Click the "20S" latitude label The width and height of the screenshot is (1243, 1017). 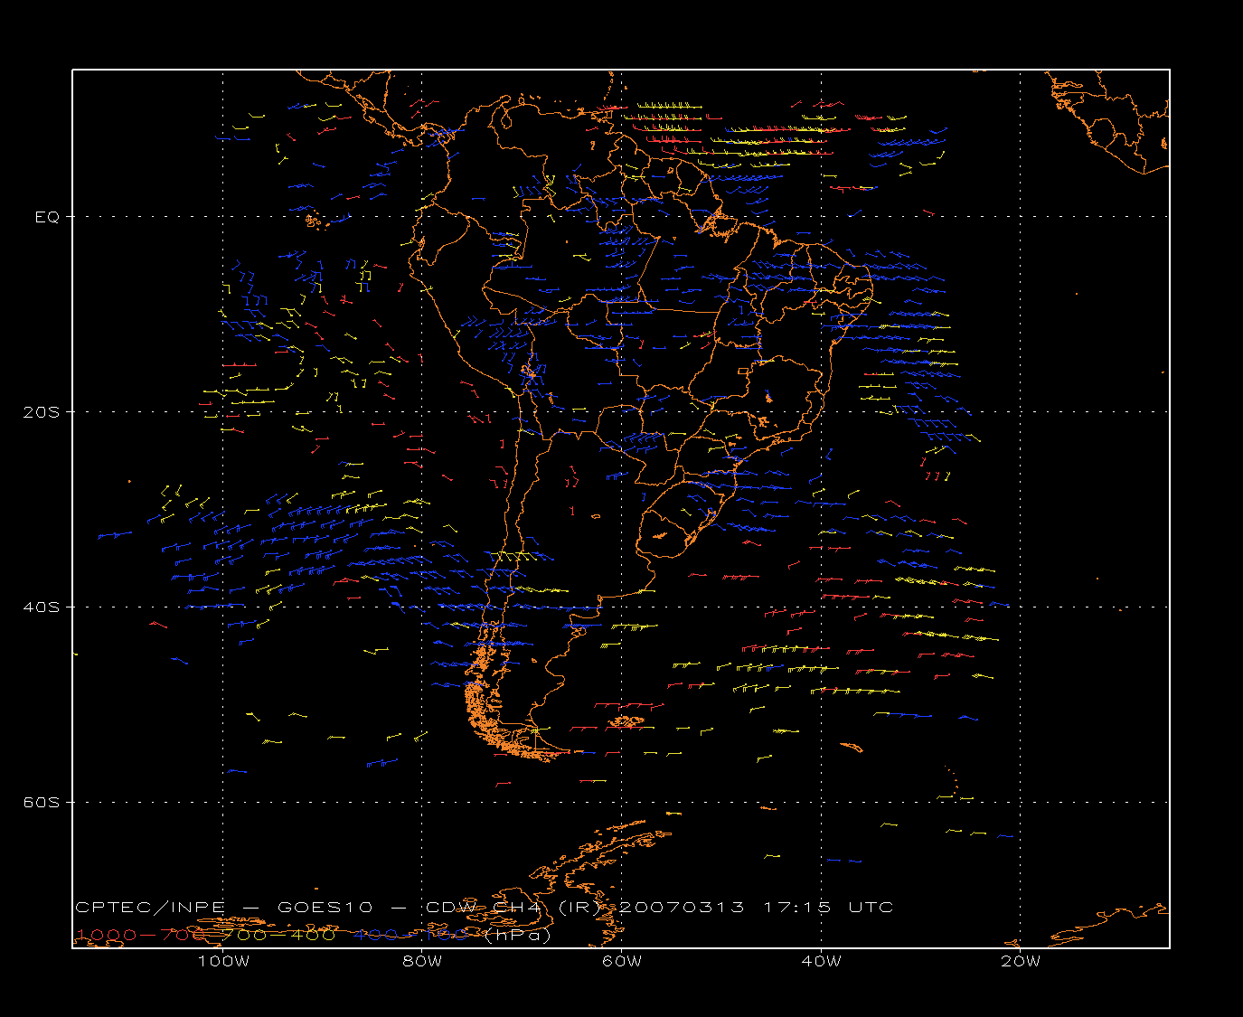[x=41, y=412]
